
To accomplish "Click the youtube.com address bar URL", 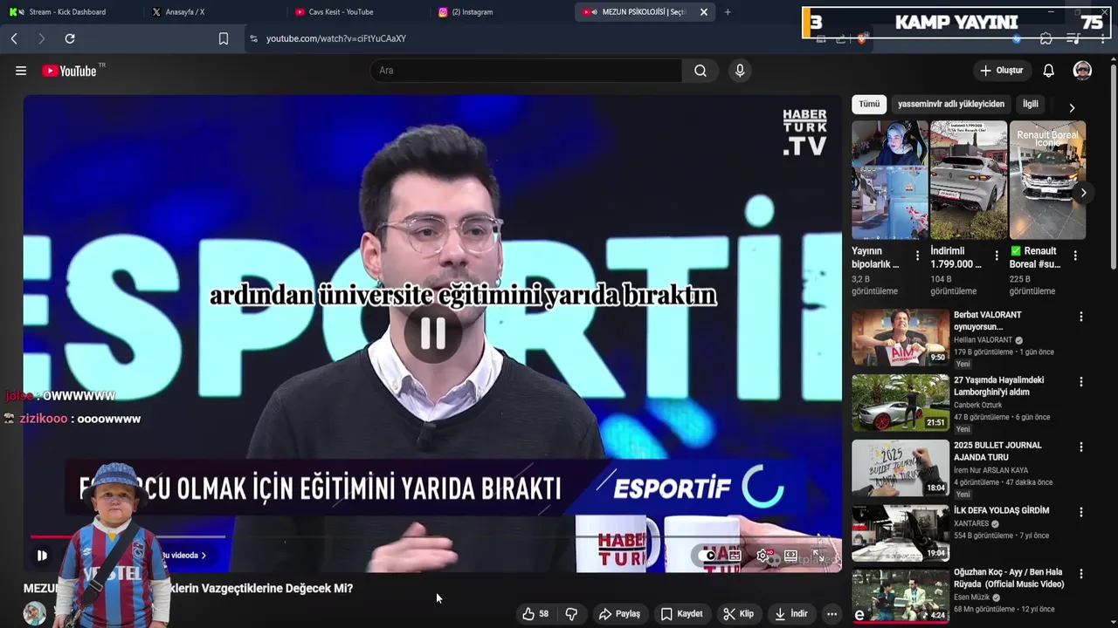I will pyautogui.click(x=336, y=38).
